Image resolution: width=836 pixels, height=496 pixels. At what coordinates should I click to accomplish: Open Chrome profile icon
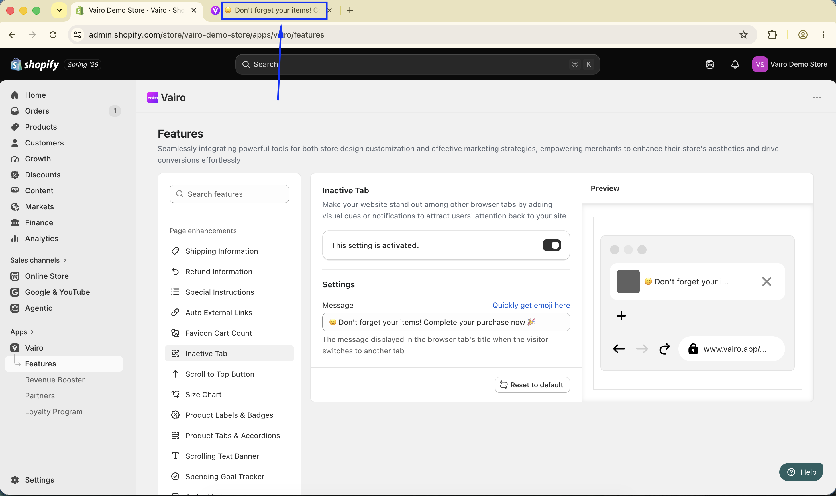coord(803,35)
